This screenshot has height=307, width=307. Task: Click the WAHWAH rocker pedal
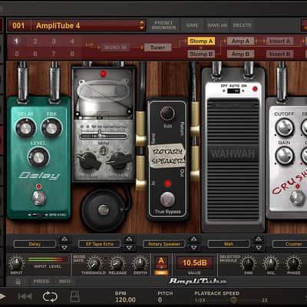tap(233, 160)
